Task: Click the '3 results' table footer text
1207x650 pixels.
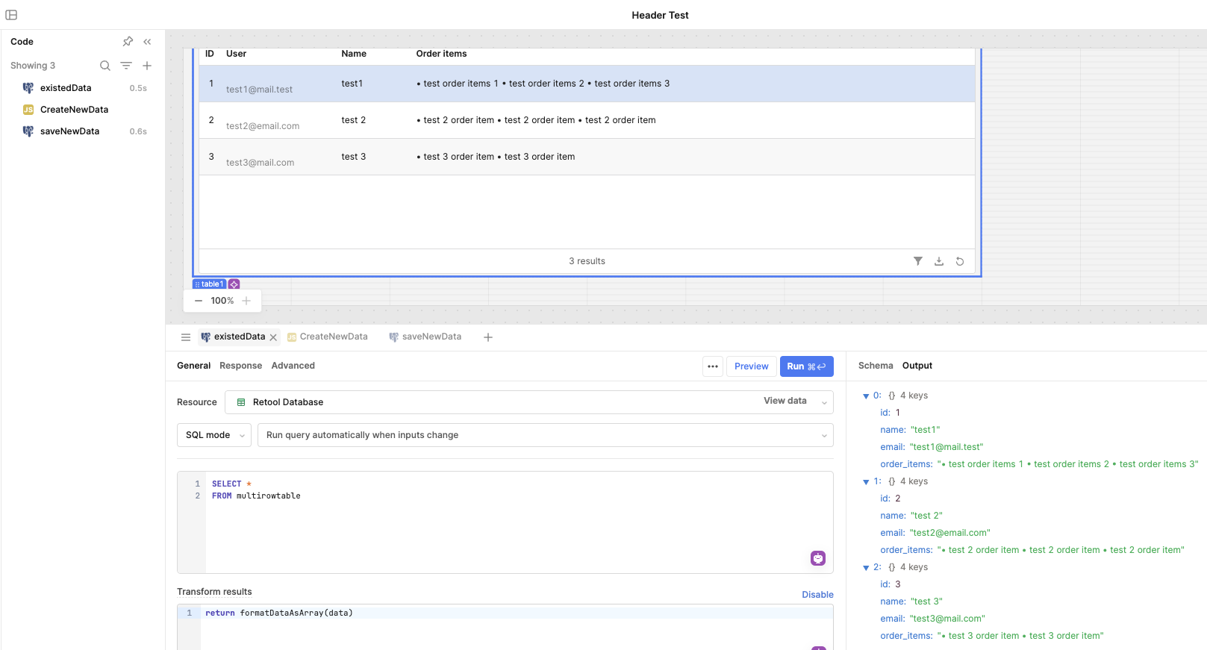Action: click(x=587, y=261)
